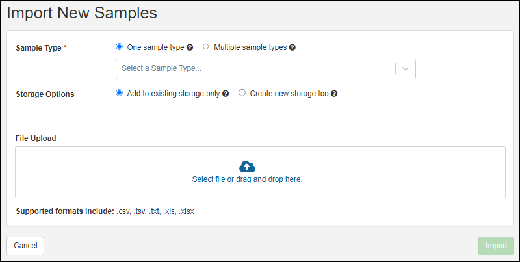Choose the Create new storage too radio button
The width and height of the screenshot is (520, 262).
pos(242,93)
